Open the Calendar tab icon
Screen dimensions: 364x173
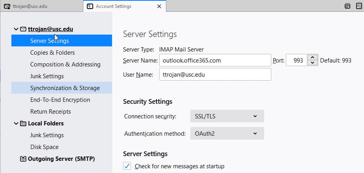[x=347, y=6]
